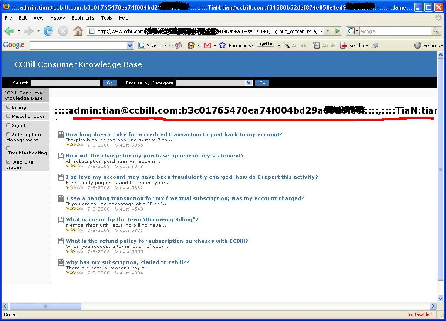This screenshot has height=321, width=446.
Task: Open the address bar URL history dropdown
Action: click(328, 31)
